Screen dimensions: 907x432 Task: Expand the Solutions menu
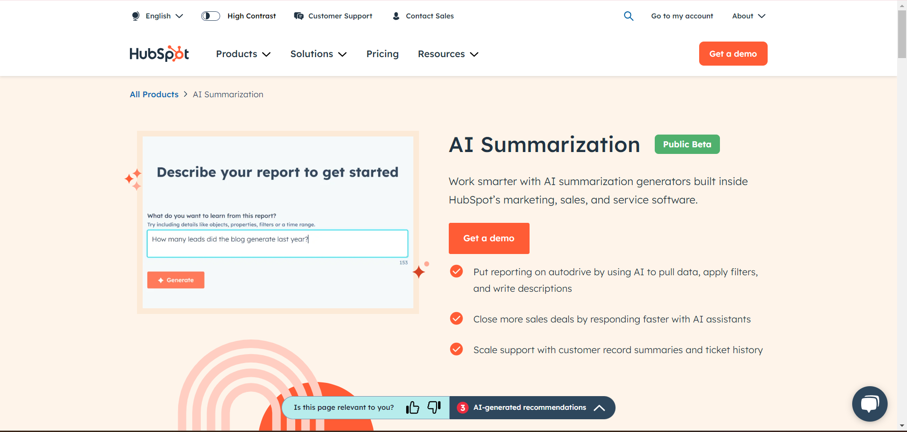318,54
